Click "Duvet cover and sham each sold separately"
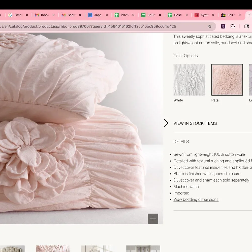The height and width of the screenshot is (252, 252). pyautogui.click(x=211, y=180)
